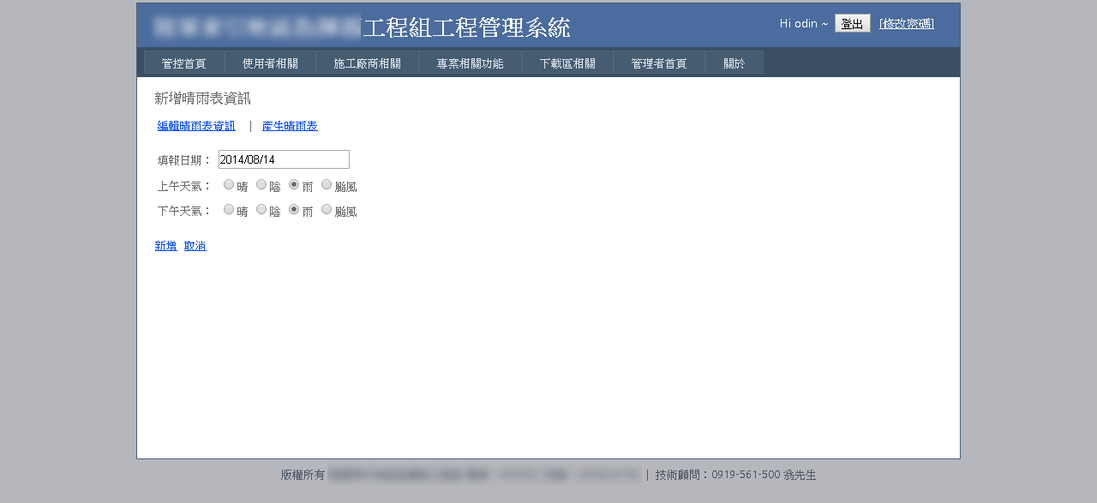Open the 使用者相關 menu

pos(270,63)
